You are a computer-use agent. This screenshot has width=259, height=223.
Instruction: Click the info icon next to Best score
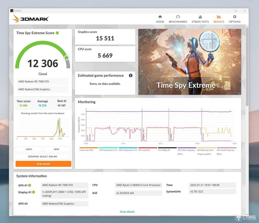(65, 101)
